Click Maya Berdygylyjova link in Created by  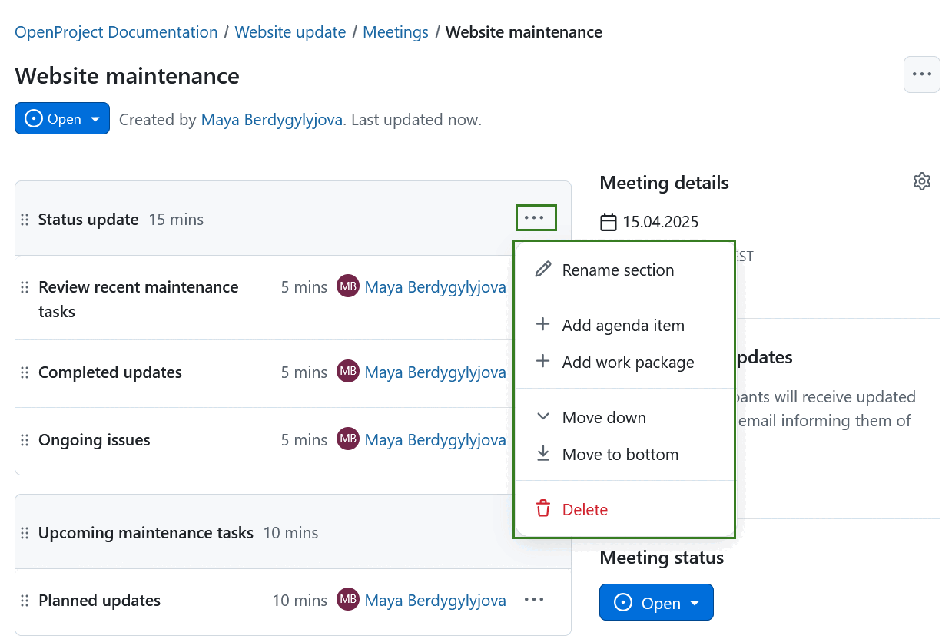tap(271, 120)
